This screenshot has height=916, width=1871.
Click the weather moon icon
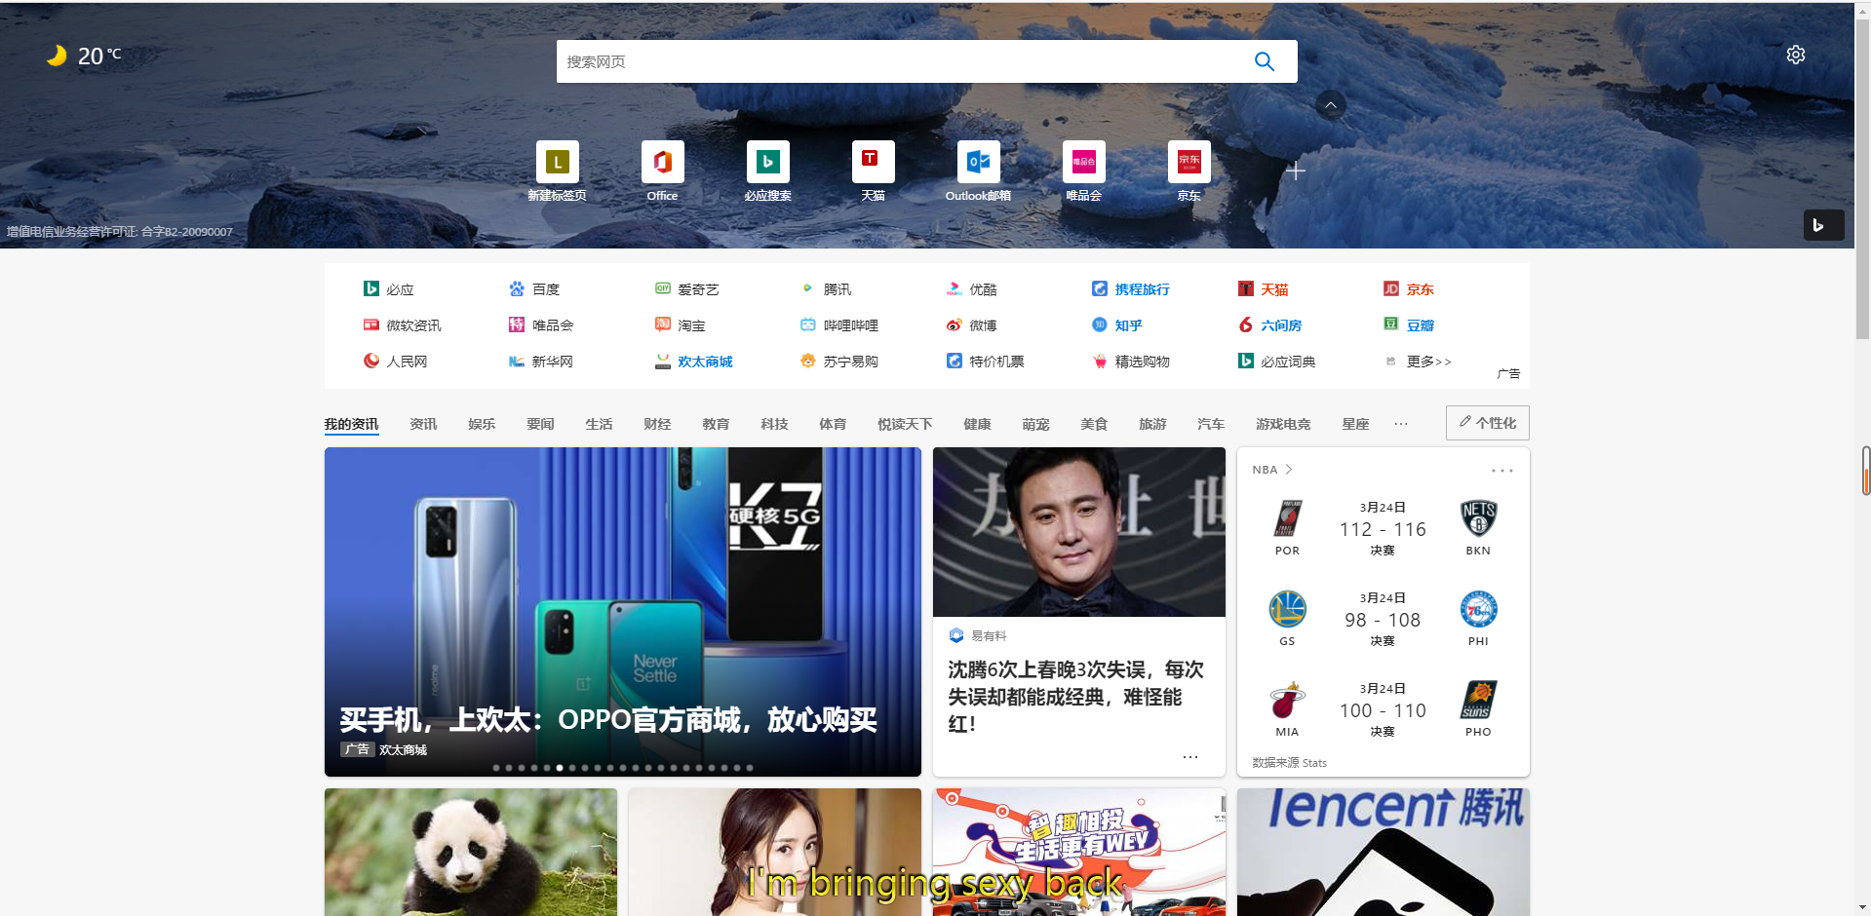(x=57, y=56)
